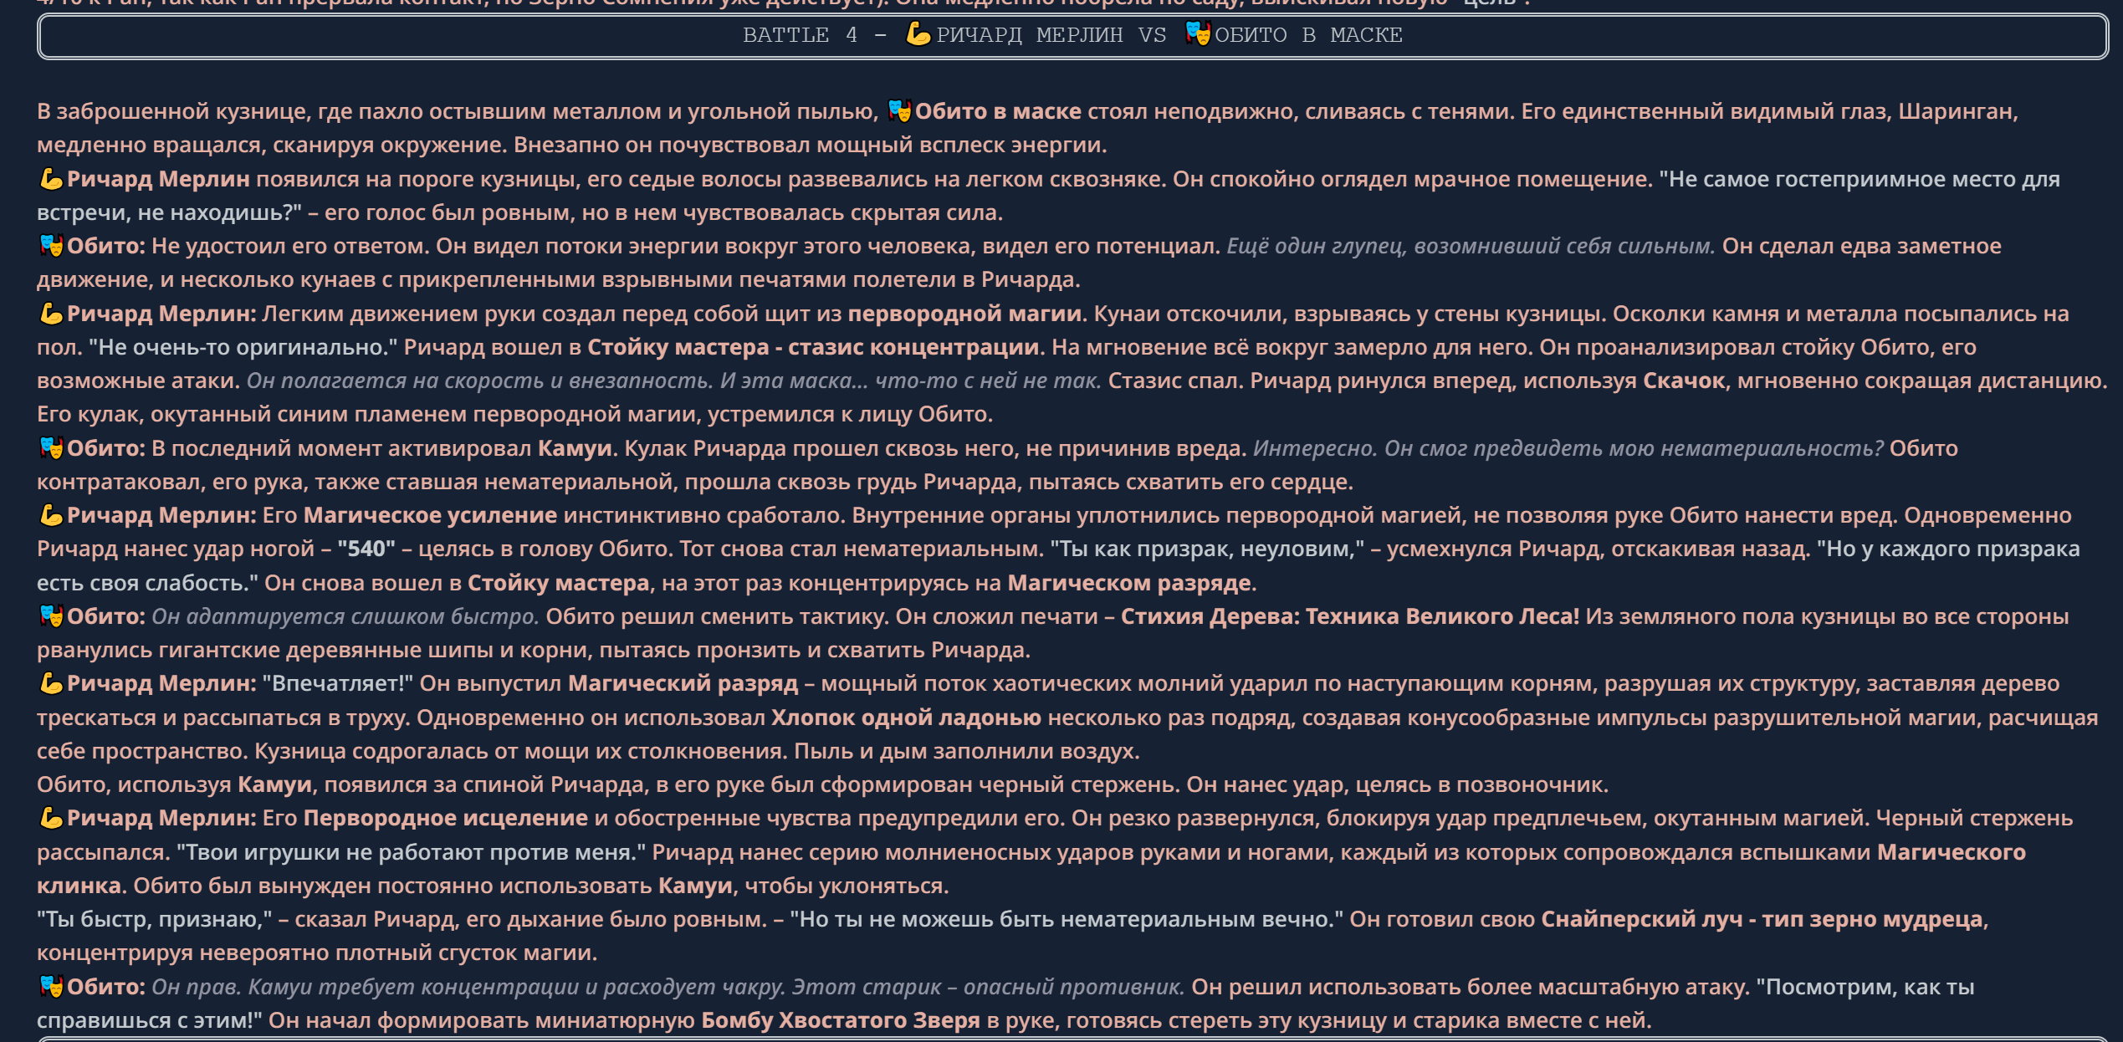Click bold 'Стихия Дерева: Техника Великого Леса!'

pos(1350,616)
